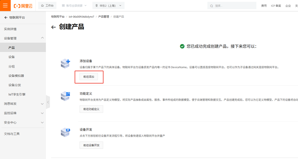This screenshot has height=159, width=298.
Task: Click the 创建产品 breadcrumb text
Action: point(119,17)
